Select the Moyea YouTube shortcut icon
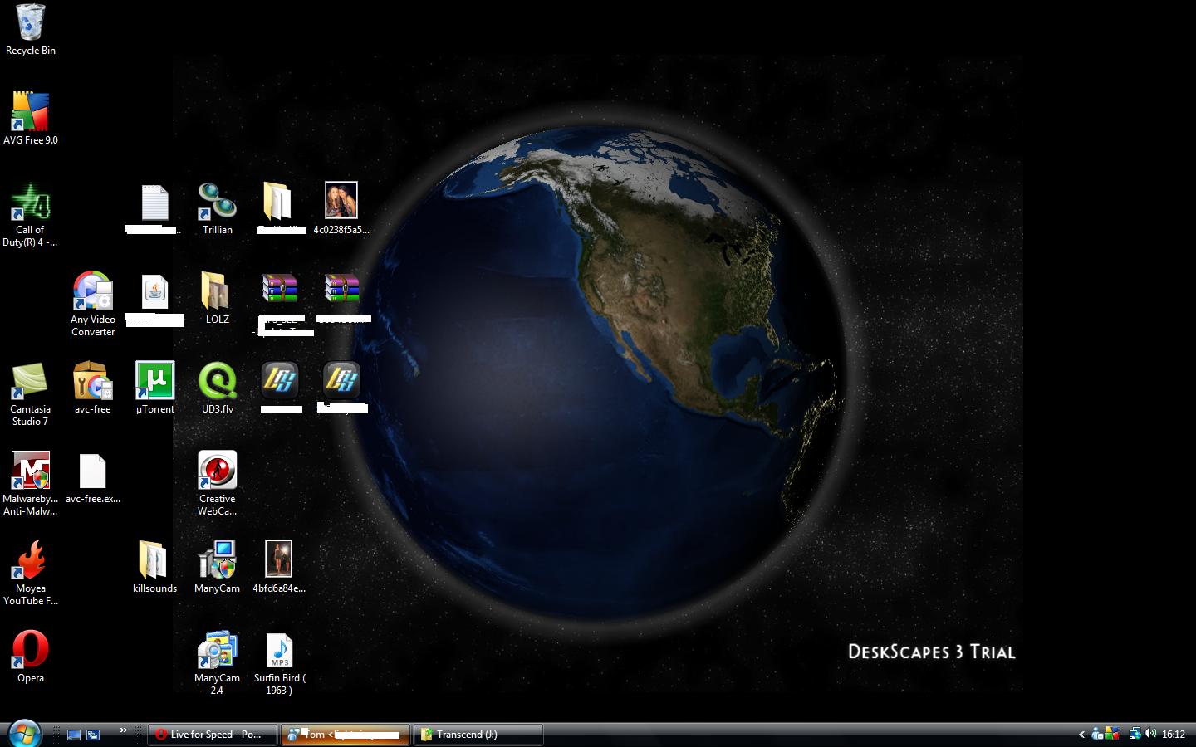1196x747 pixels. pos(31,560)
